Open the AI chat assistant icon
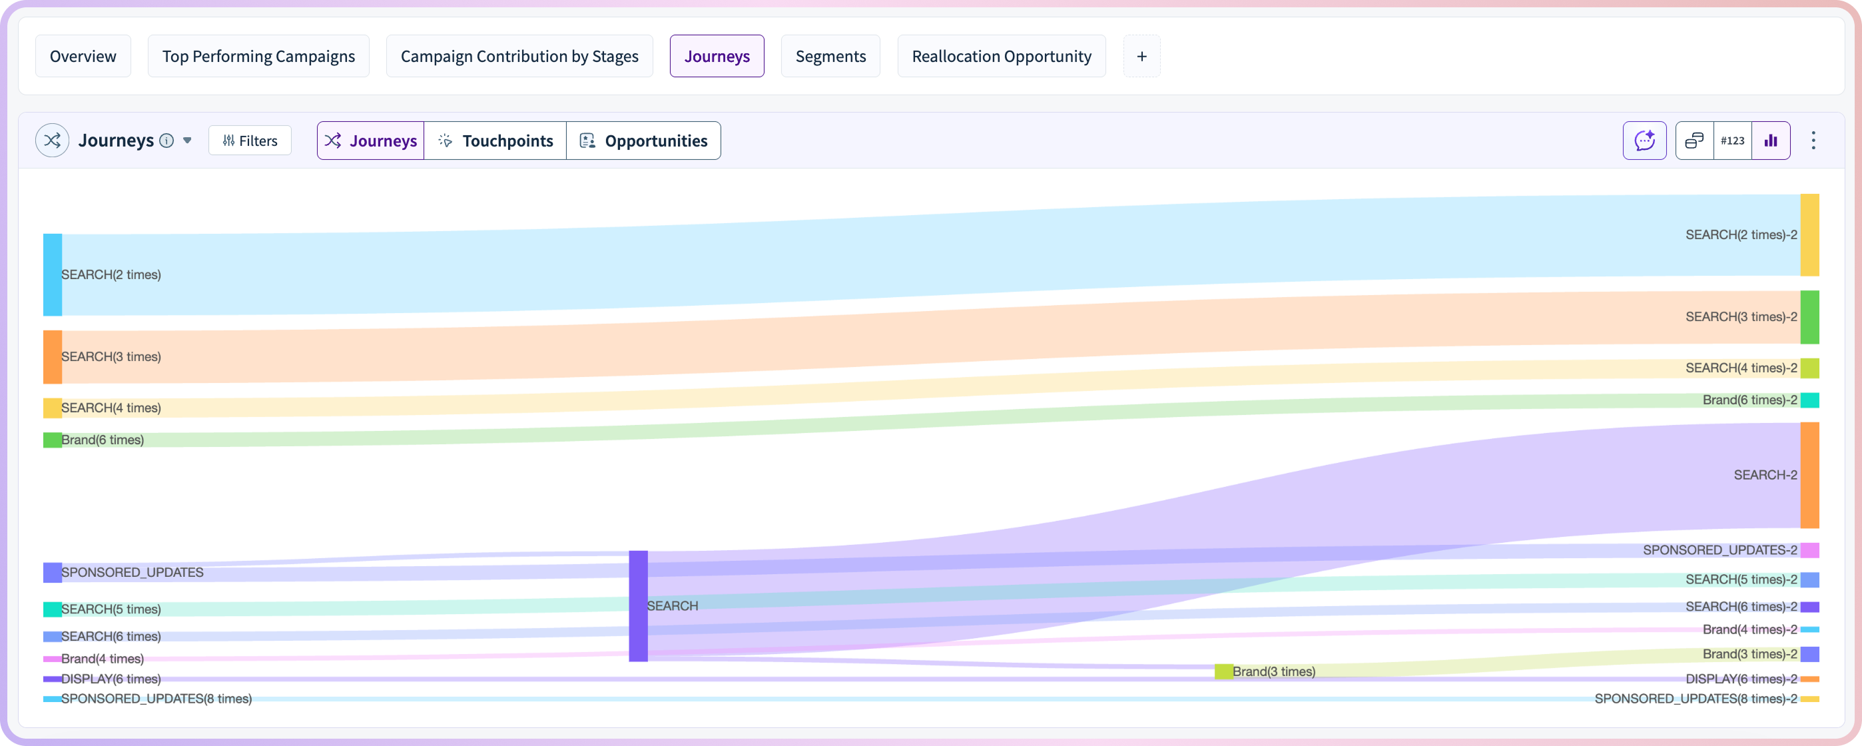 coord(1644,141)
